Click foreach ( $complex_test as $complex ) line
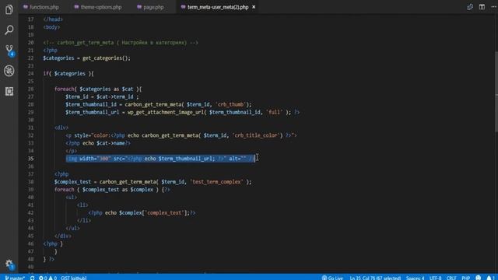 tap(112, 190)
